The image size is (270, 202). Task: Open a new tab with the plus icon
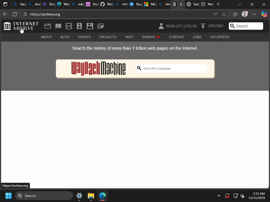(218, 4)
